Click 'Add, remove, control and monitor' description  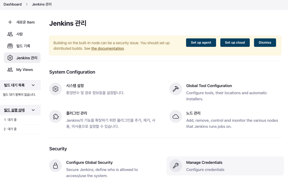pos(232,123)
